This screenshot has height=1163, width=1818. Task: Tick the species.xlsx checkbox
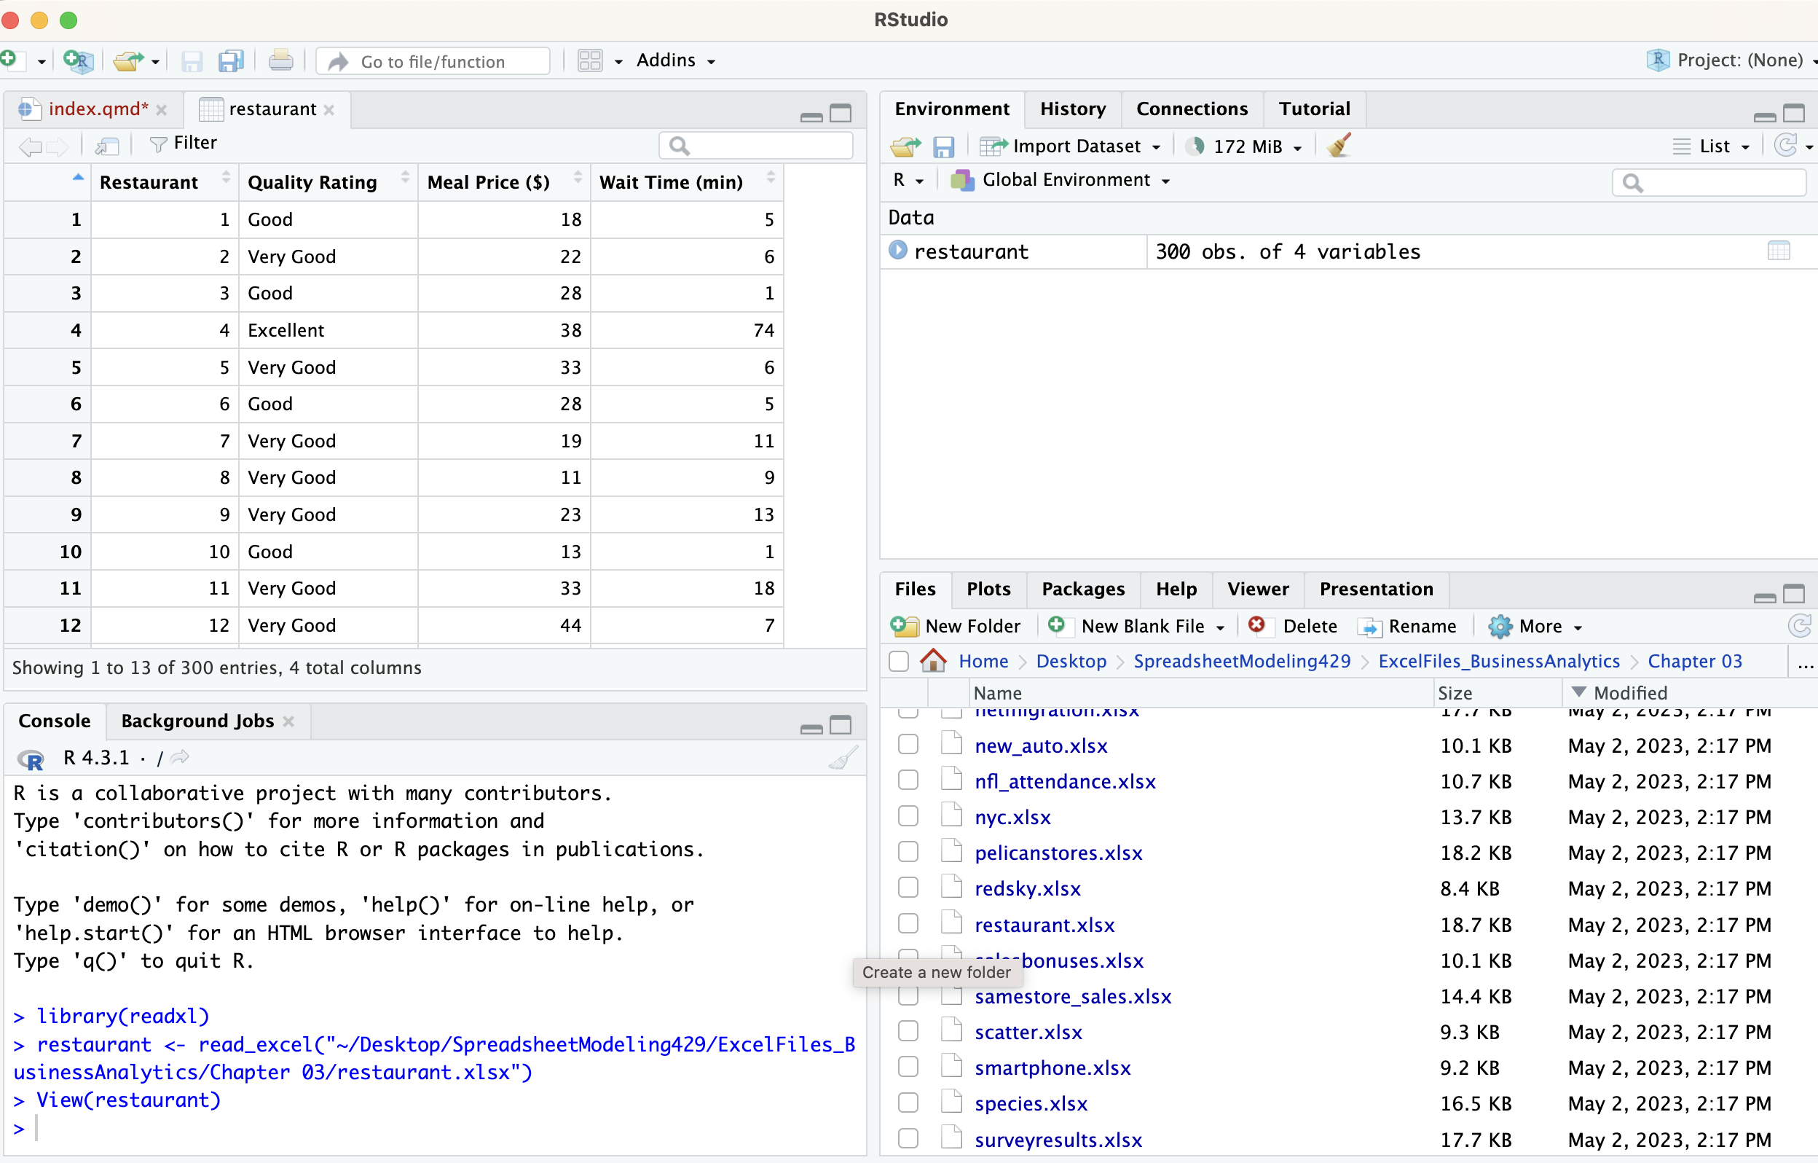pos(908,1103)
